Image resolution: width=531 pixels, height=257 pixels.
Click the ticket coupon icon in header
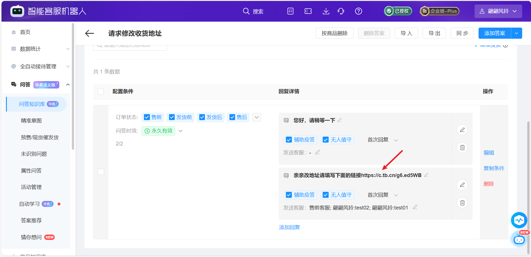tap(308, 11)
